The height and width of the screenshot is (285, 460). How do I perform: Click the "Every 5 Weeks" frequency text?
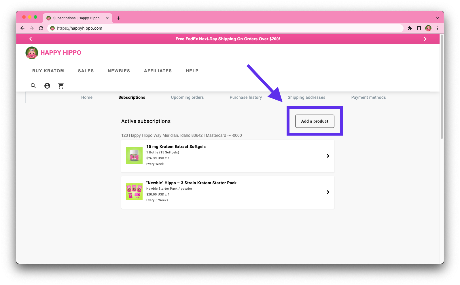(157, 200)
